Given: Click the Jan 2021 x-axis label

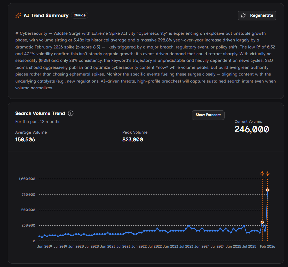Looking at the screenshot, I should click(107, 246).
